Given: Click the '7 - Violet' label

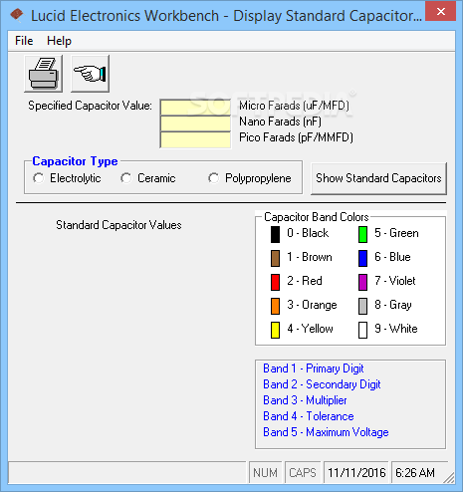Looking at the screenshot, I should coord(395,281).
